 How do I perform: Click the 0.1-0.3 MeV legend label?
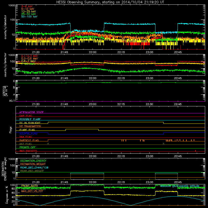(x=30, y=56)
